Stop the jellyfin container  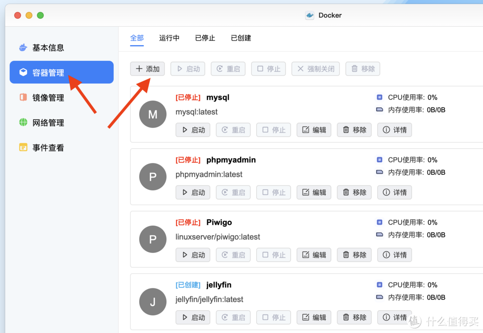pos(274,317)
